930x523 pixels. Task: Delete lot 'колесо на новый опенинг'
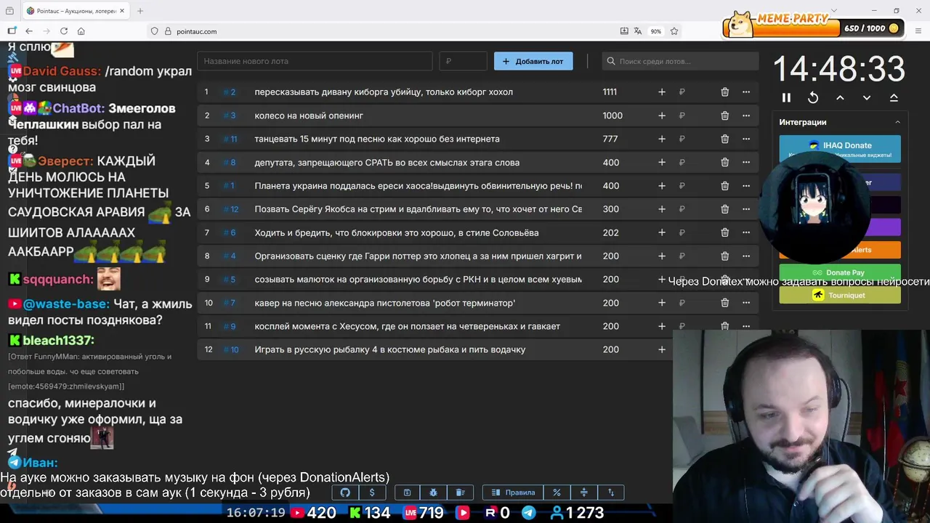724,115
